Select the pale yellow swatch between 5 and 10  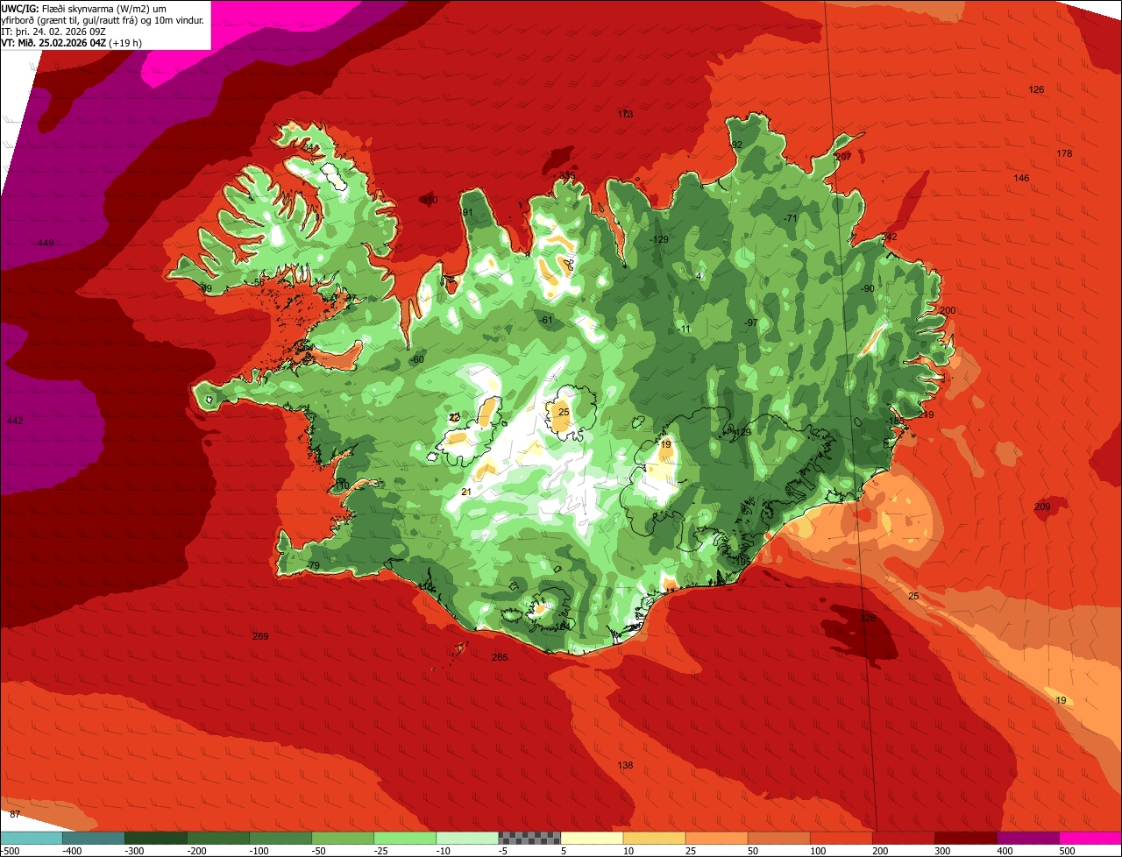(x=592, y=838)
